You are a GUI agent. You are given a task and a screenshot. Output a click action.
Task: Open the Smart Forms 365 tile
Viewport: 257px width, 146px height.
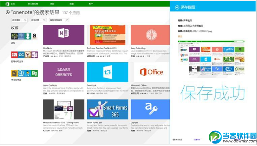[x=107, y=109]
